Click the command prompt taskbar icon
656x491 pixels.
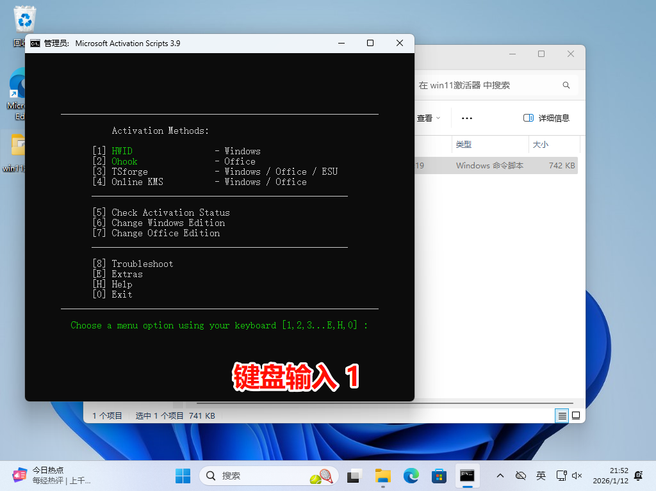(467, 476)
